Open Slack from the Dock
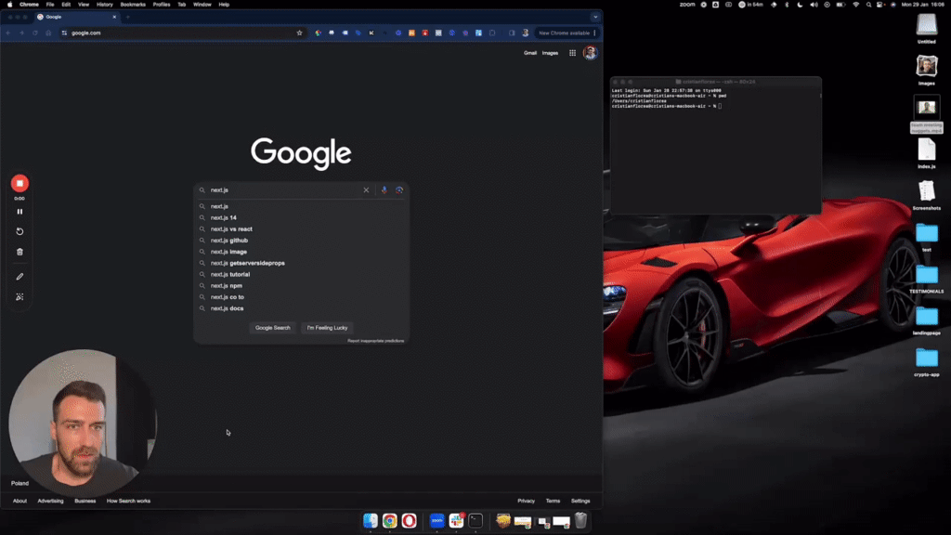 tap(455, 521)
